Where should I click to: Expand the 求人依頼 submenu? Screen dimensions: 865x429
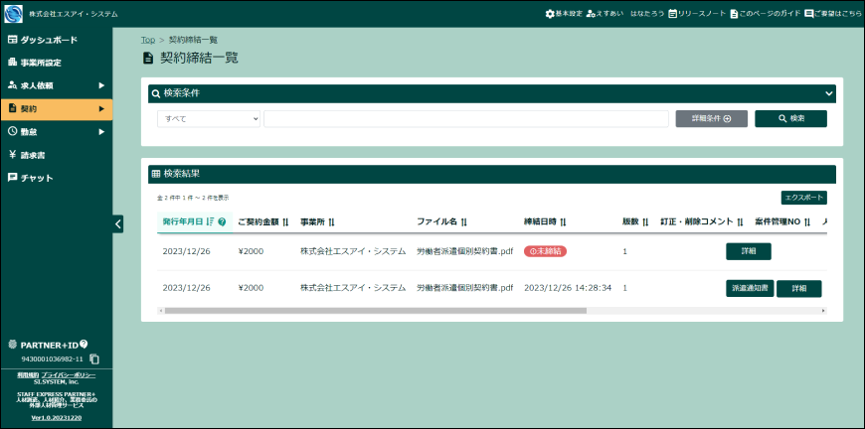[x=101, y=86]
